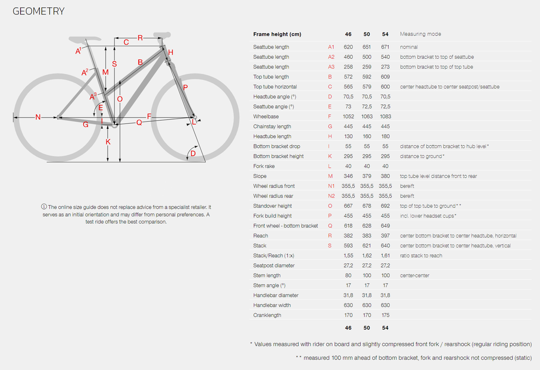Click the footer size 50 below the table
The height and width of the screenshot is (370, 540).
[367, 327]
